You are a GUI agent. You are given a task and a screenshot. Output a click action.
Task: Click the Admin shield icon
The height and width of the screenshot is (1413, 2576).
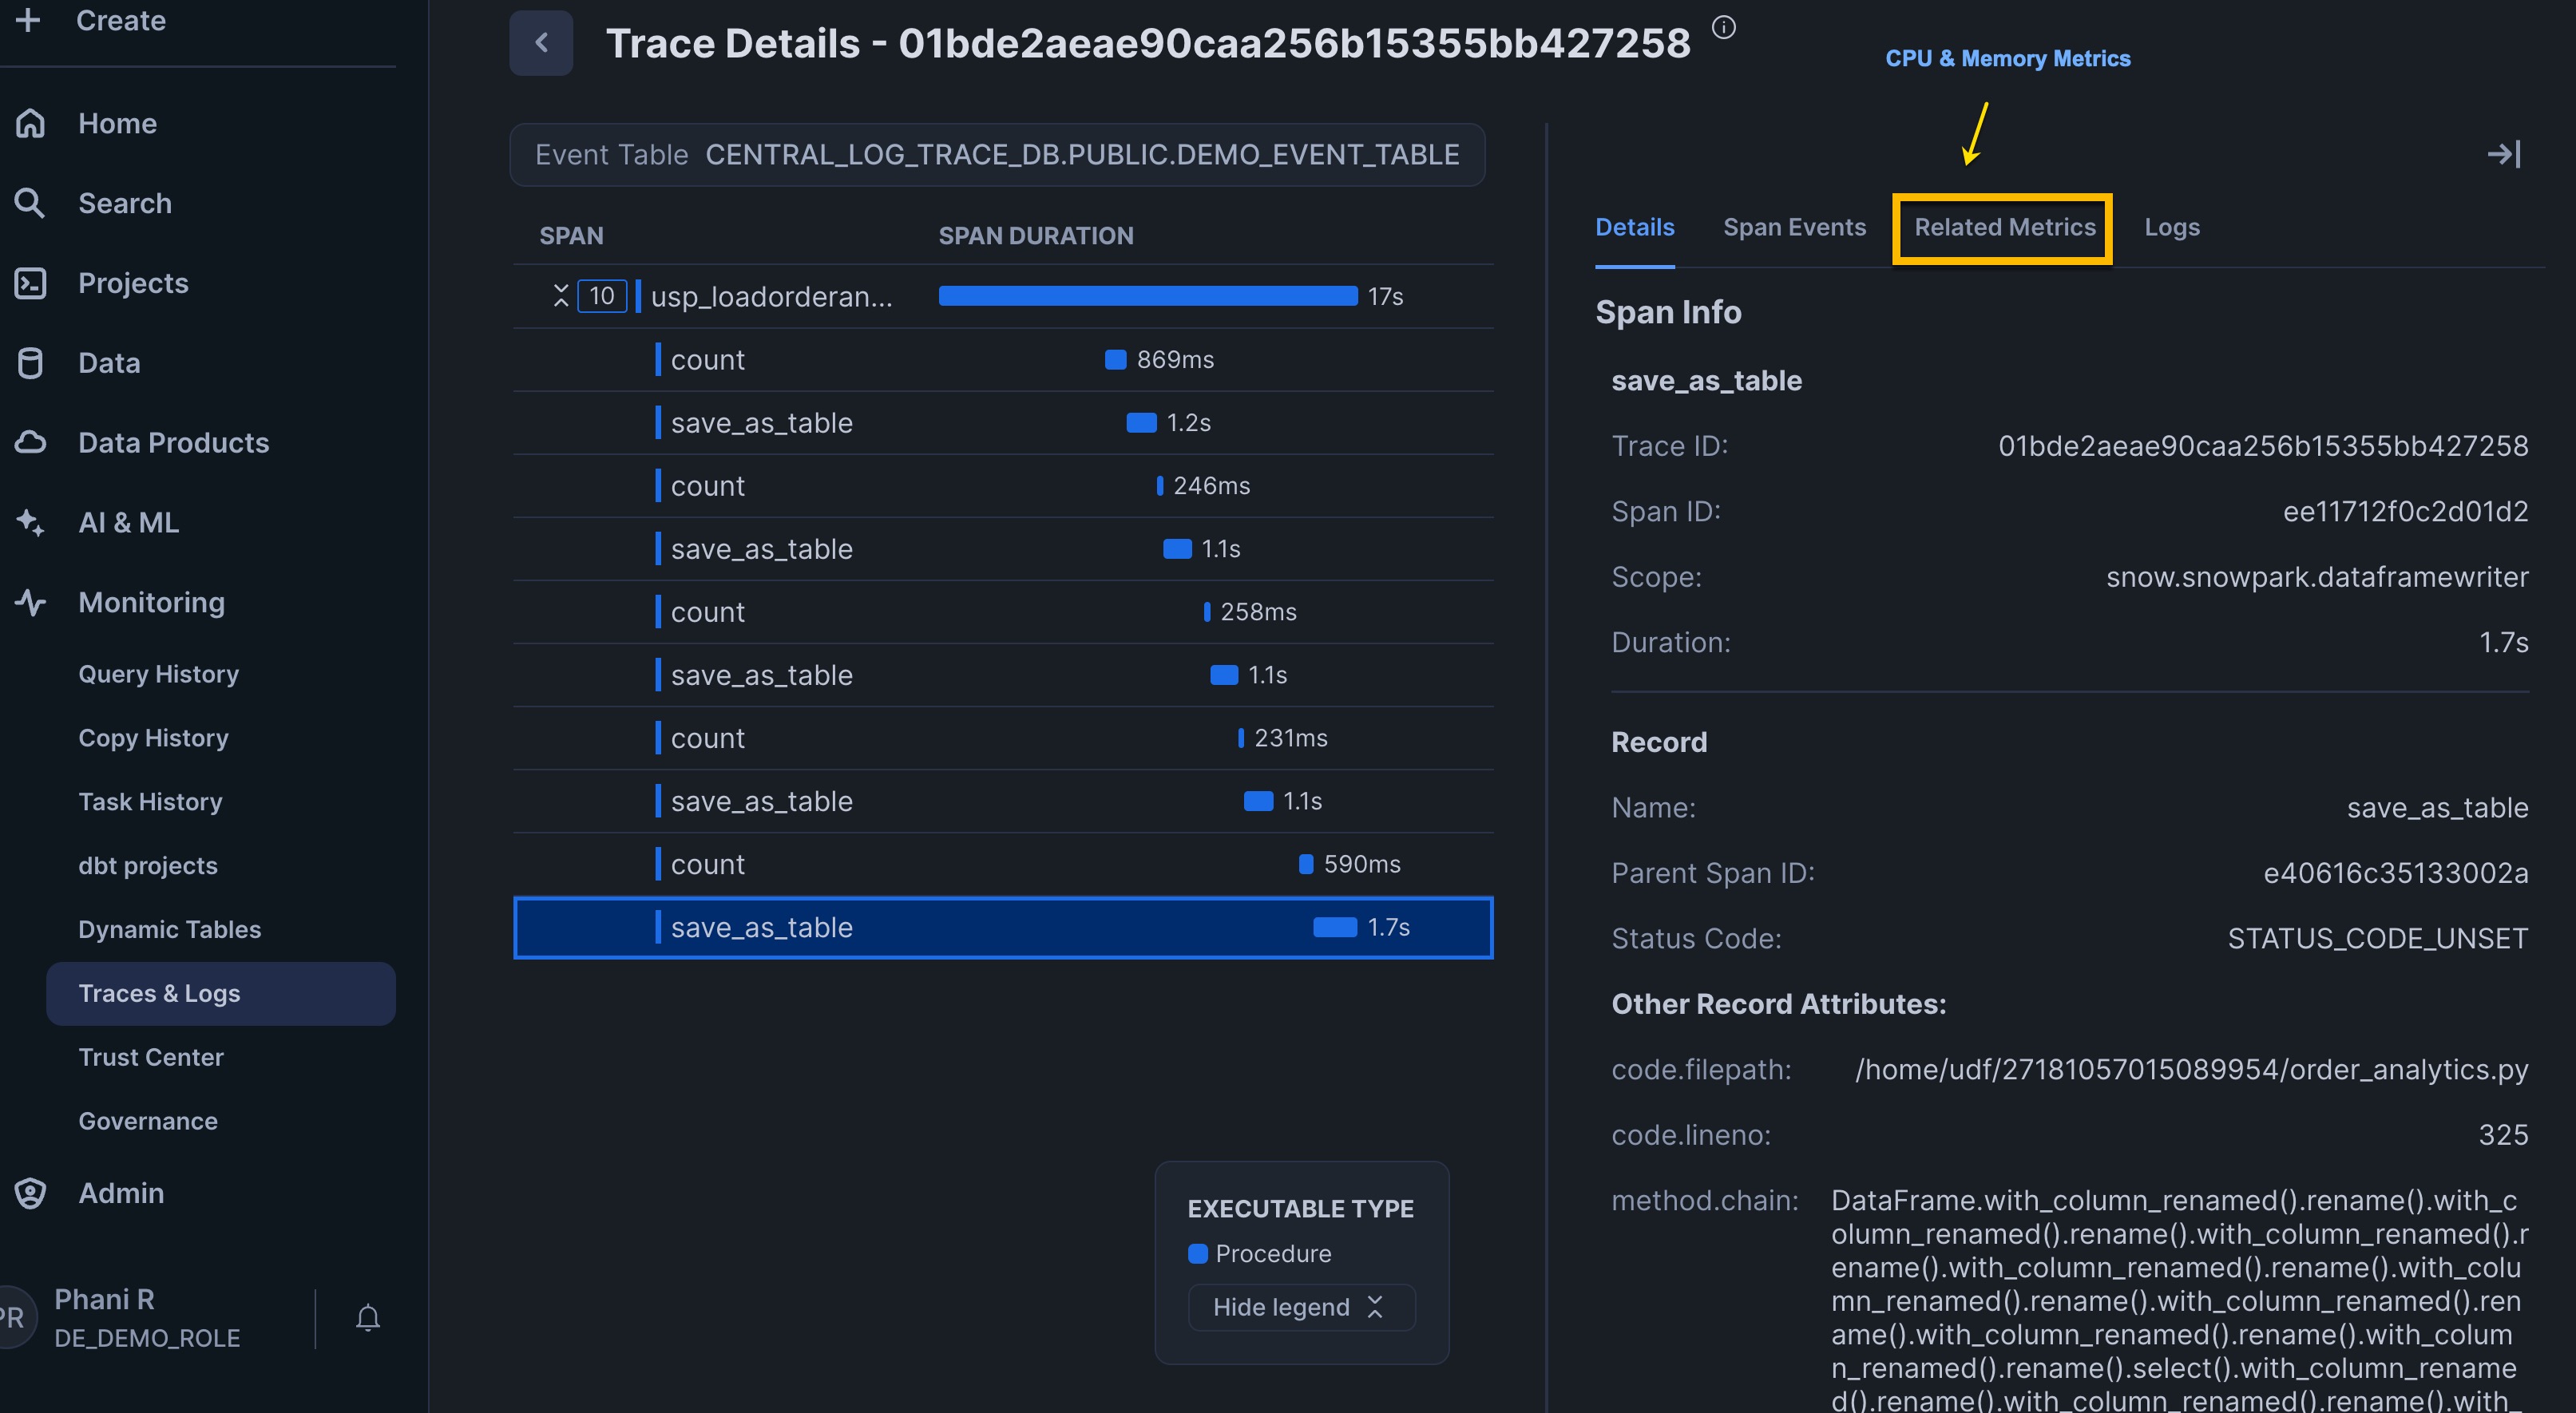tap(30, 1193)
